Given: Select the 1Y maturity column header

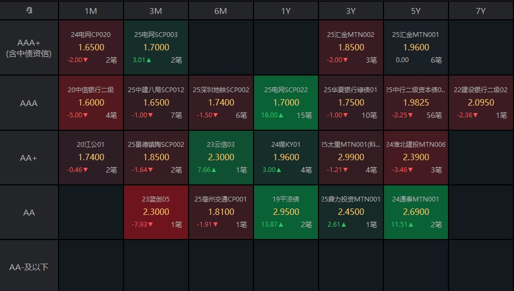Looking at the screenshot, I should point(286,11).
